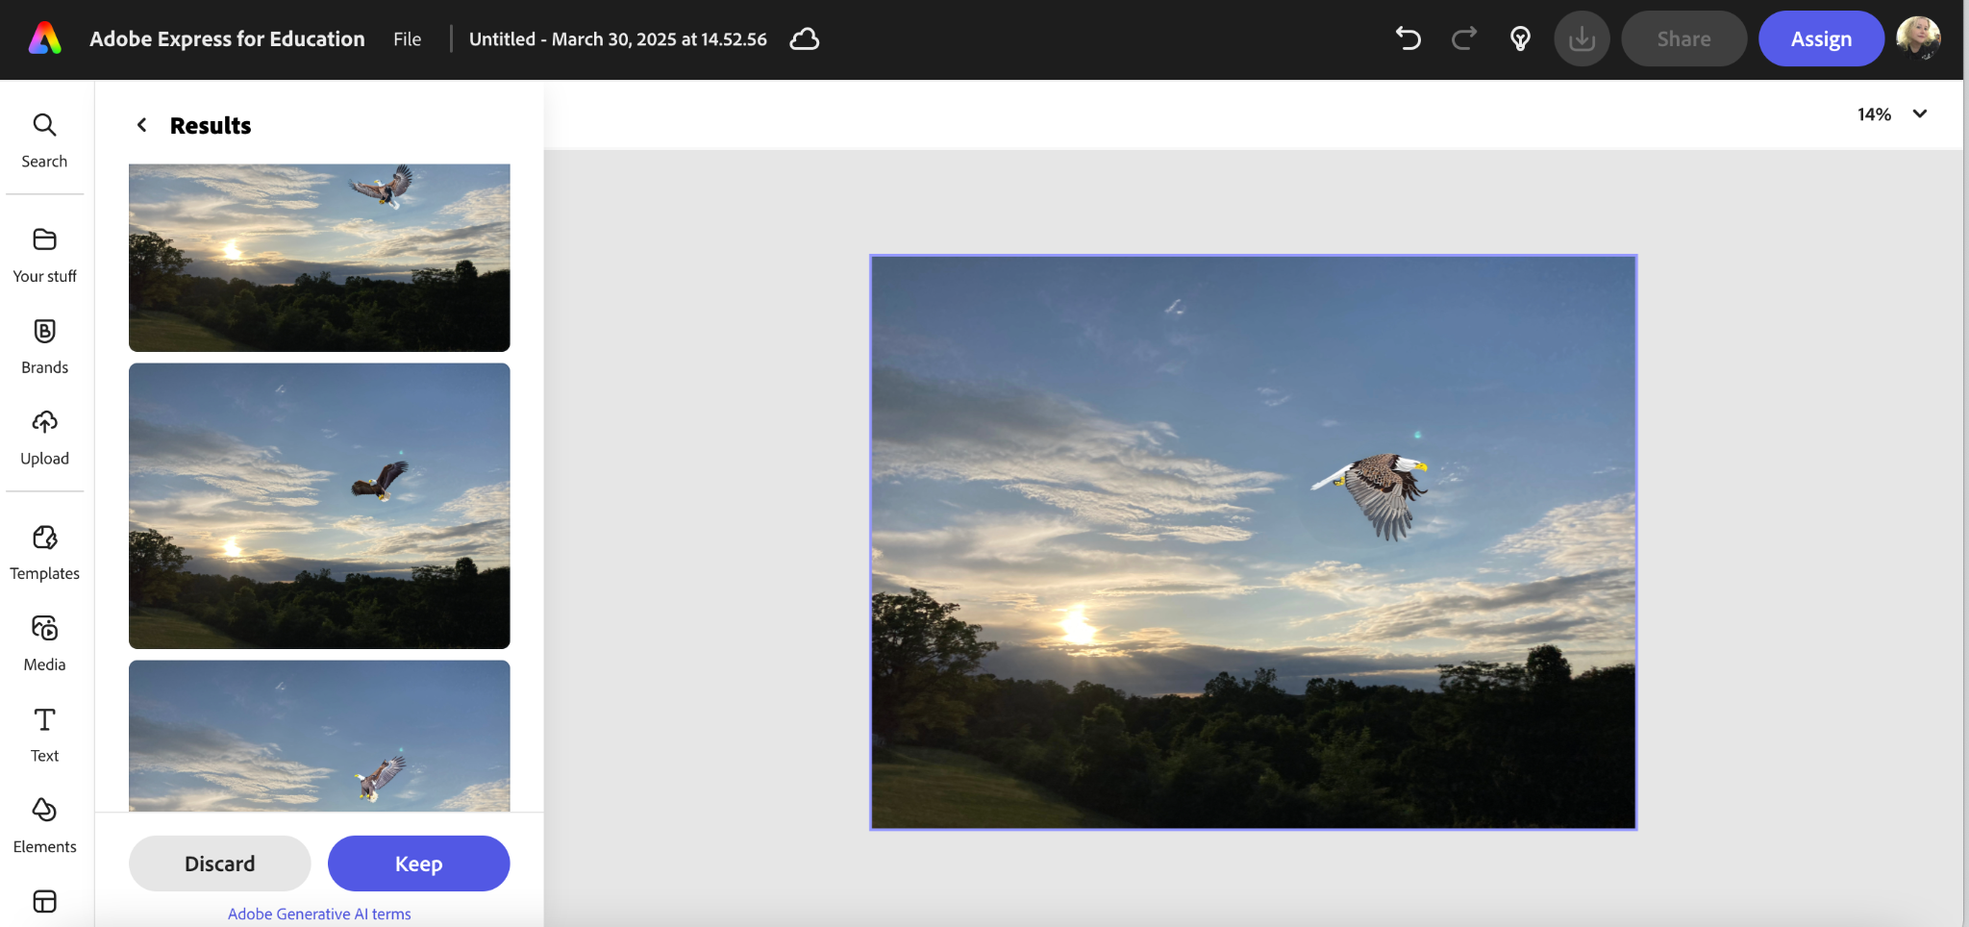
Task: Open the Elements panel
Action: (x=44, y=824)
